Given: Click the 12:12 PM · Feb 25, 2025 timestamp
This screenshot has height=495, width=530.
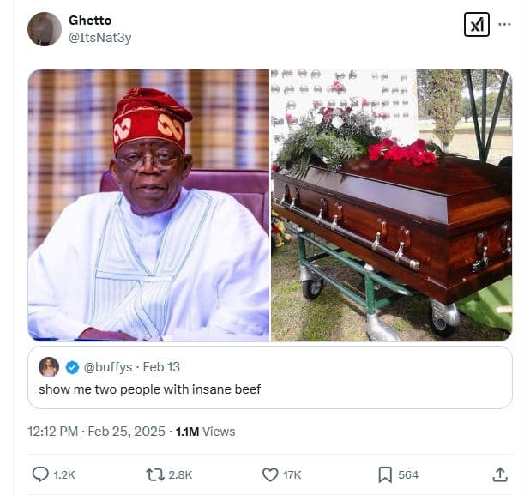Looking at the screenshot, I should pos(96,432).
